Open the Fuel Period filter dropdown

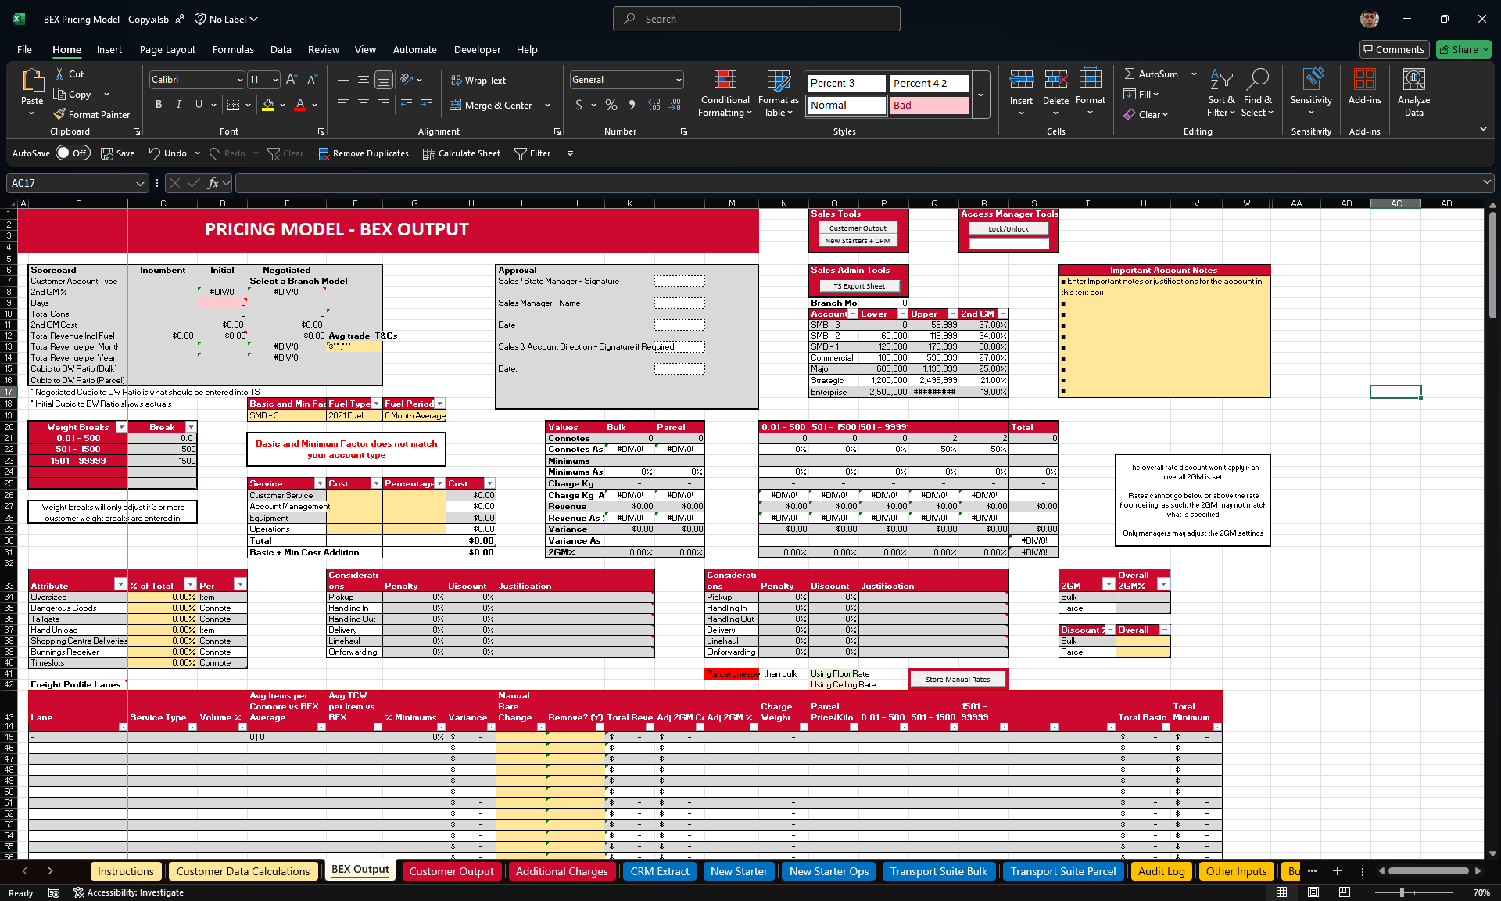tap(440, 404)
